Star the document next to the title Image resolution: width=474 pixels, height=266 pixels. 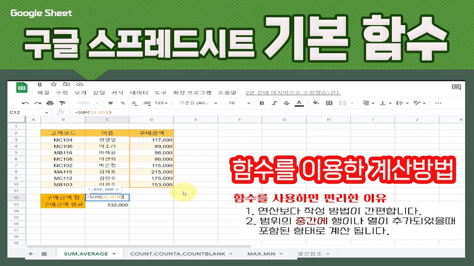pos(54,84)
